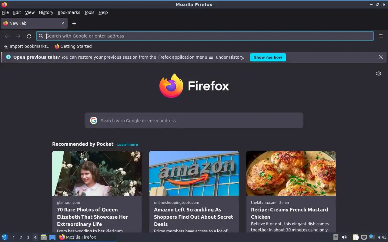Click the Firefox icon in window title bar
This screenshot has height=242, width=388.
pos(4,5)
